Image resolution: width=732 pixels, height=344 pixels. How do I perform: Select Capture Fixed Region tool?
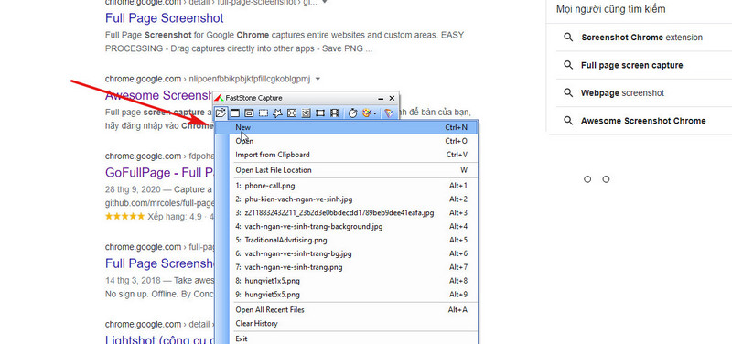(320, 113)
